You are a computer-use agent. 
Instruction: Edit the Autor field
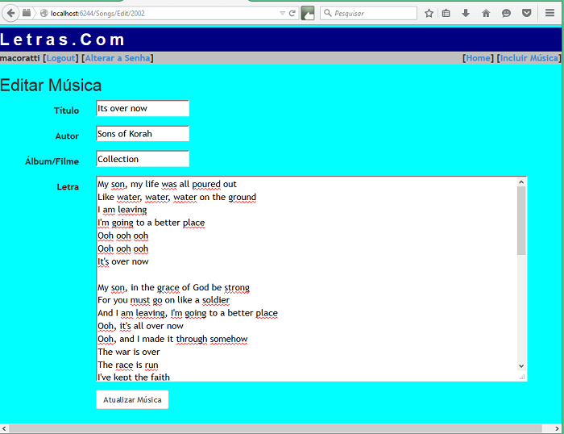pyautogui.click(x=143, y=134)
